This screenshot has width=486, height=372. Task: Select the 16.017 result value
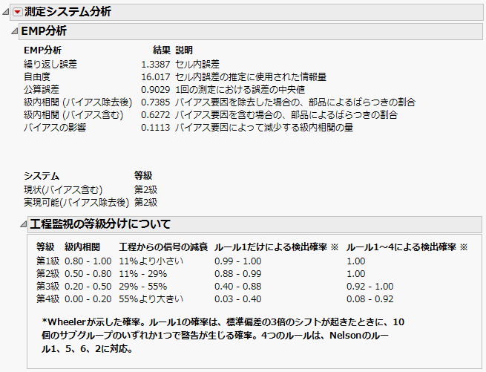click(156, 77)
